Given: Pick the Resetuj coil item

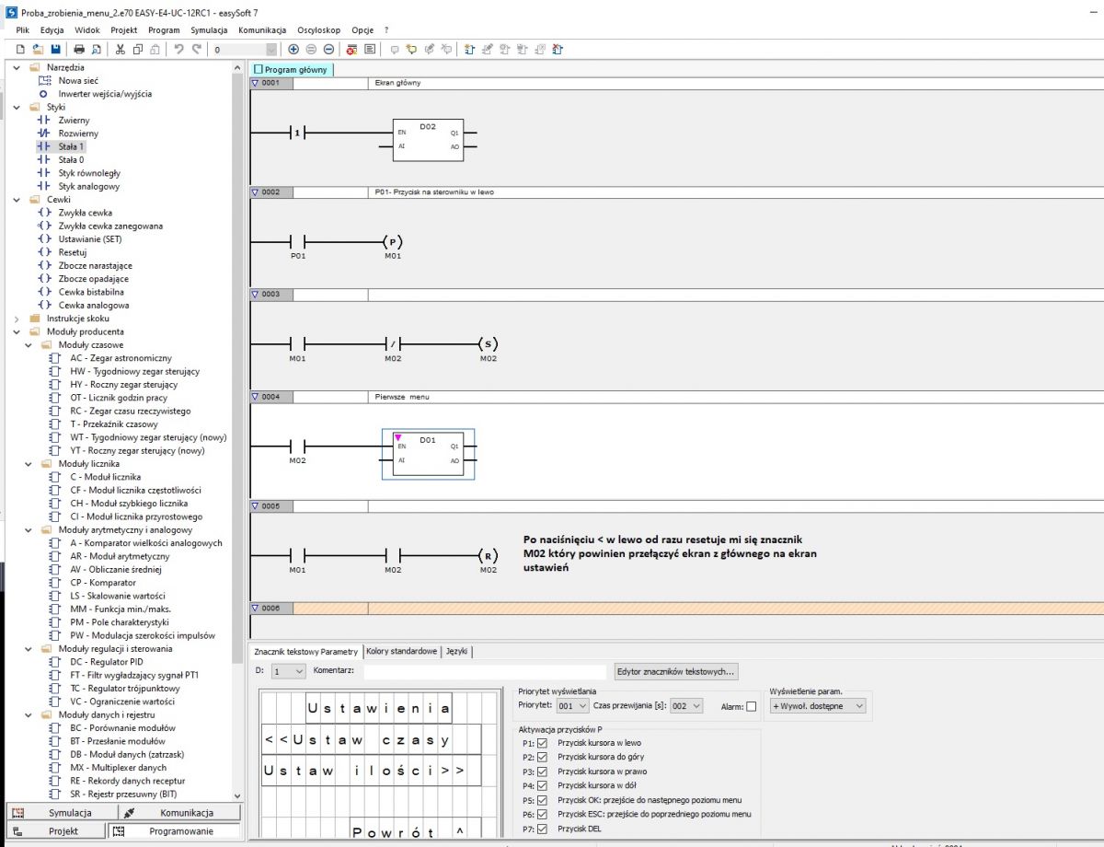Looking at the screenshot, I should pos(72,252).
